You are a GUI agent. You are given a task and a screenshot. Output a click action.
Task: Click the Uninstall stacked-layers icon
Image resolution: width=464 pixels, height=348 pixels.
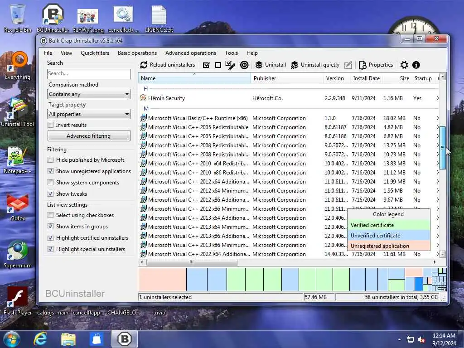(x=259, y=65)
